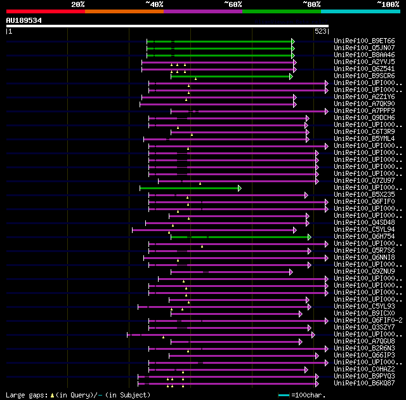Viewport: 406px width, 400px height.
Task: Select the UniRef100_Q5R7S6 label
Action: [364, 251]
